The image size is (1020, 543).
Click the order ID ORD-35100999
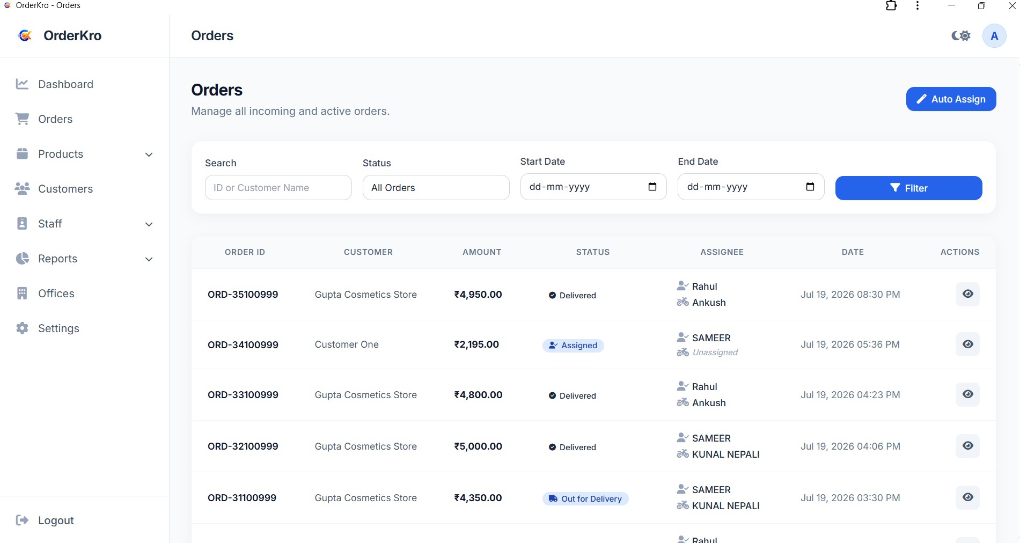(x=243, y=295)
